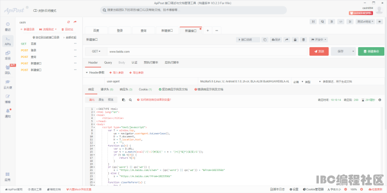
Task: Toggle the eye visibility button
Action: [x=379, y=21]
